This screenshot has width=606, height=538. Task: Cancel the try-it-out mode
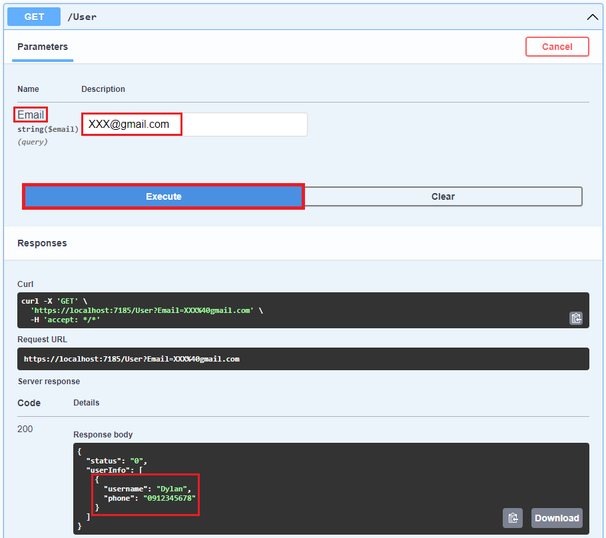click(x=557, y=47)
